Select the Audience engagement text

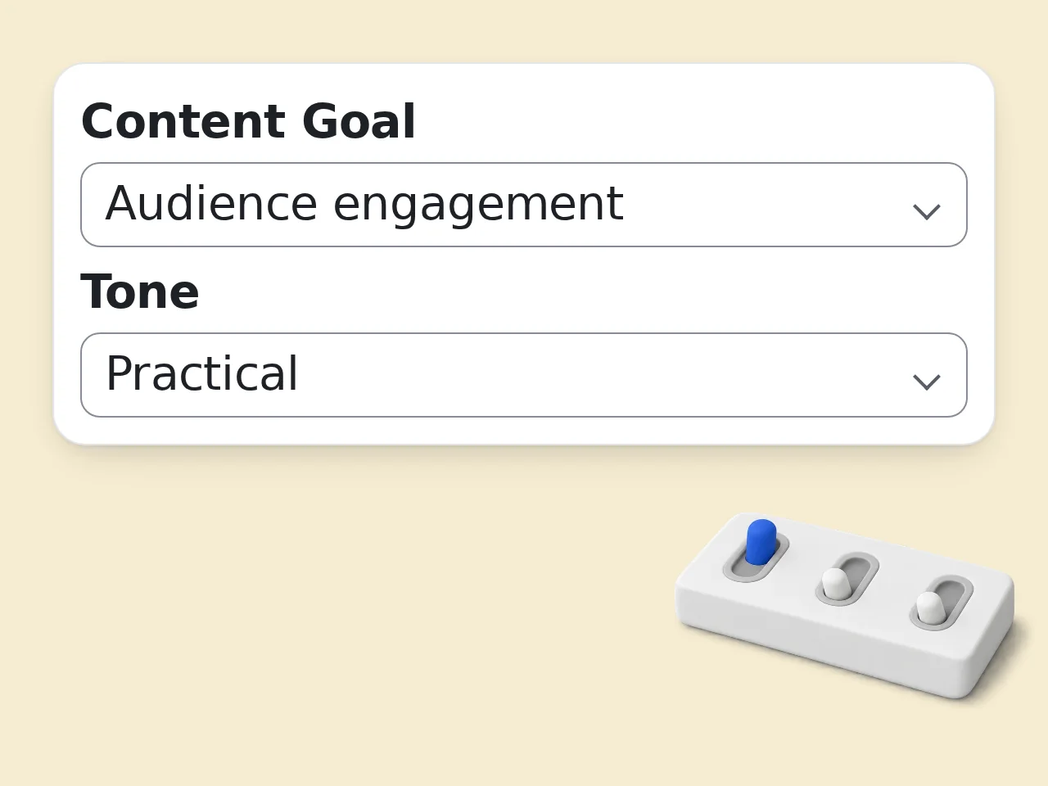pyautogui.click(x=364, y=204)
